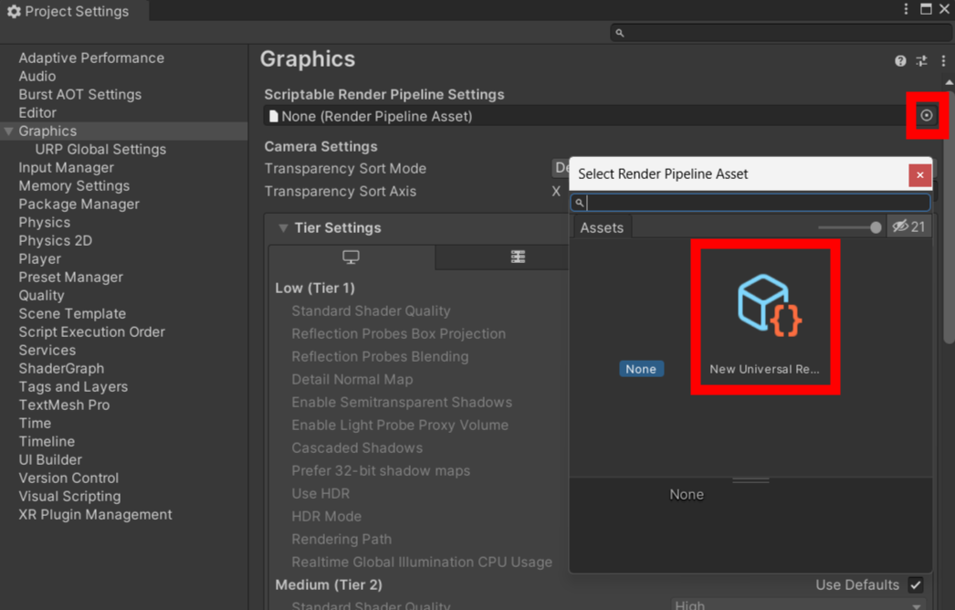The height and width of the screenshot is (610, 955).
Task: Open Adaptive Performance settings
Action: coord(91,58)
